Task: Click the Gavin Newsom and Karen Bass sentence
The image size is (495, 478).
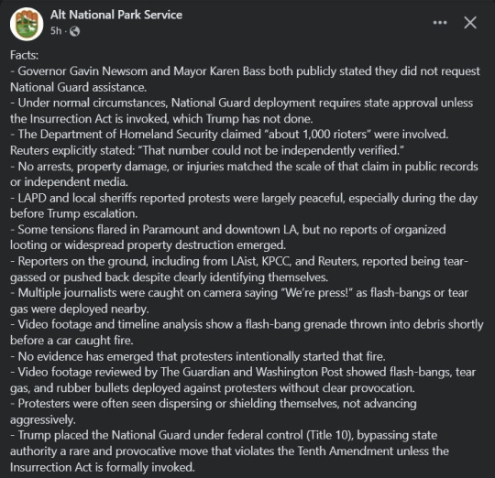Action: [245, 79]
